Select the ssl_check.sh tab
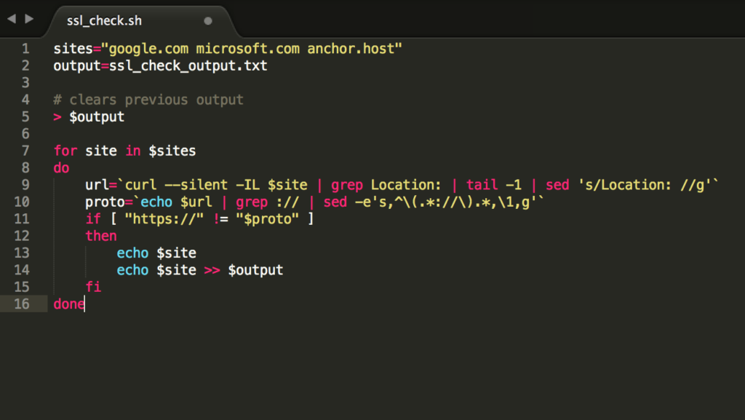 click(x=104, y=20)
